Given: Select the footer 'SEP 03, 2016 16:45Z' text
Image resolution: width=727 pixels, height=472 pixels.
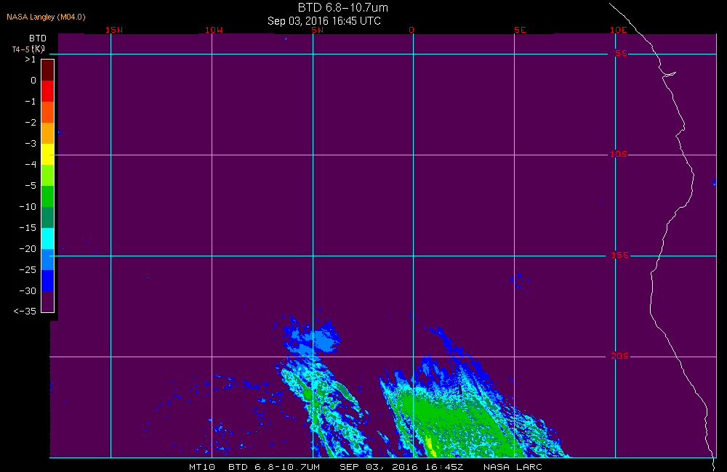Looking at the screenshot, I should click(x=401, y=467).
